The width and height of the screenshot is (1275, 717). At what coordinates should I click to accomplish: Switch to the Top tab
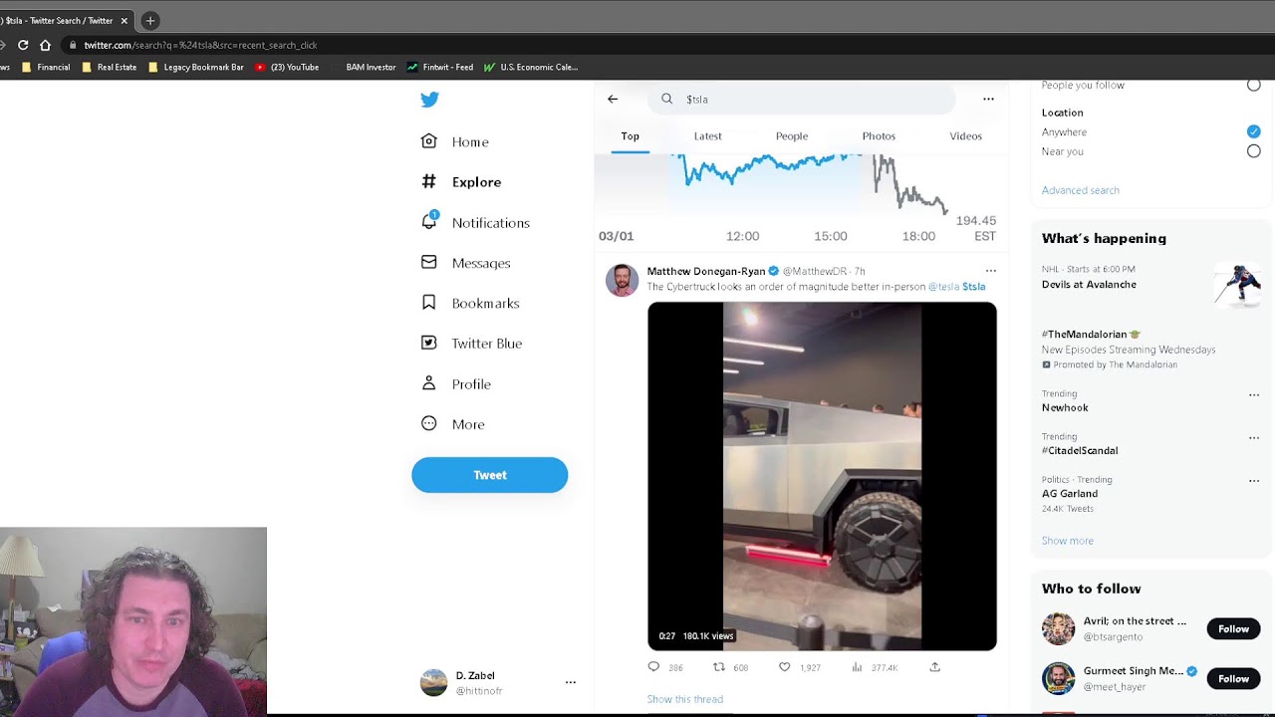pos(631,136)
